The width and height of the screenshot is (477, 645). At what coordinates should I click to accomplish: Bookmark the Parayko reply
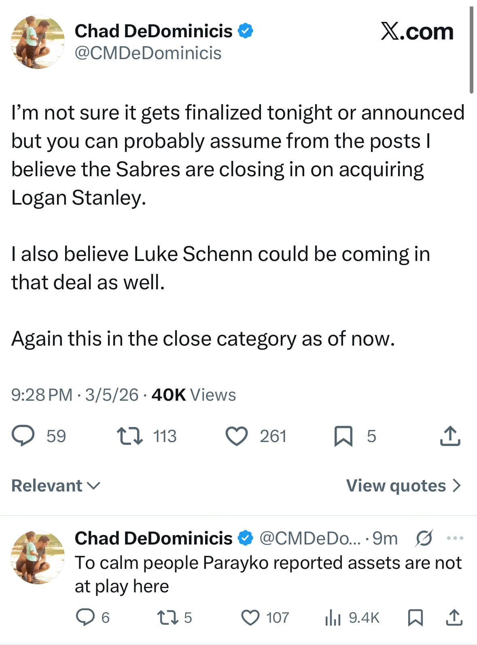pos(415,617)
